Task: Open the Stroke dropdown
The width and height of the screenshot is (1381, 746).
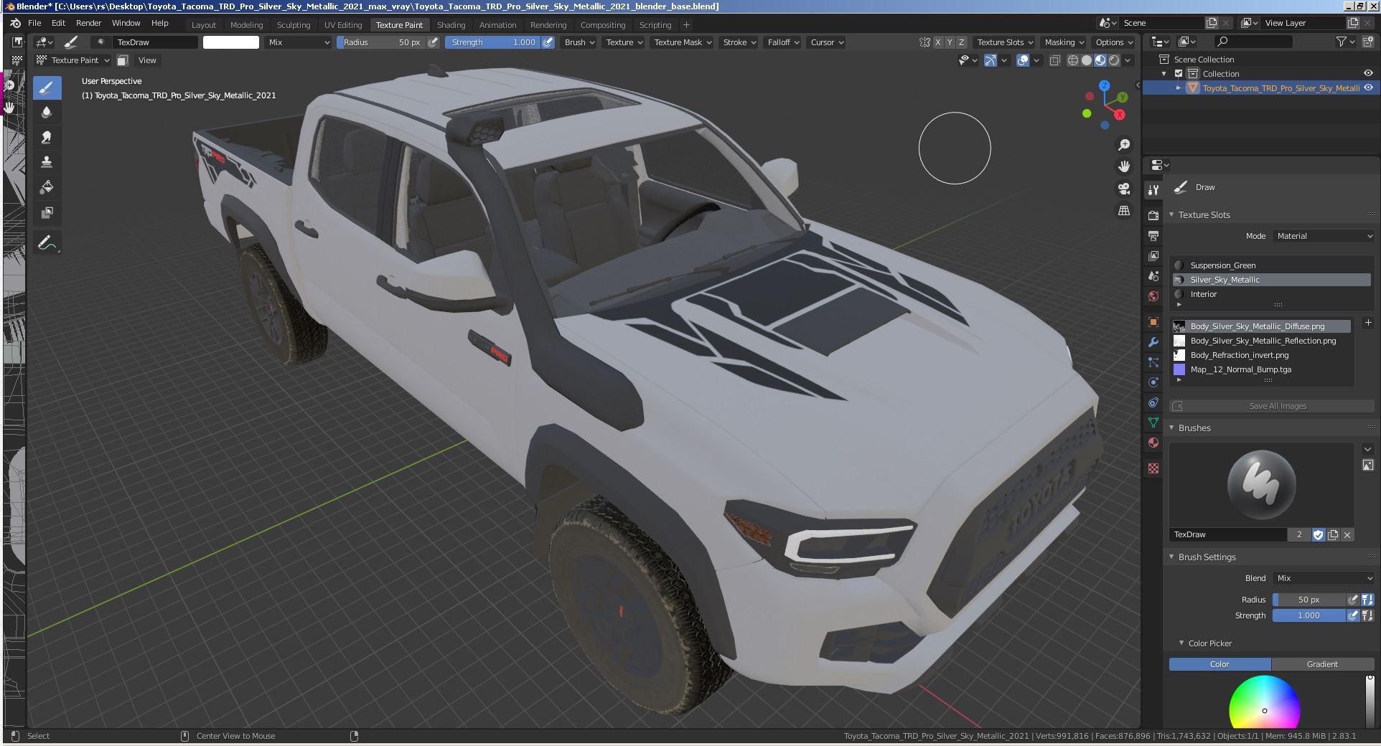Action: click(x=739, y=42)
